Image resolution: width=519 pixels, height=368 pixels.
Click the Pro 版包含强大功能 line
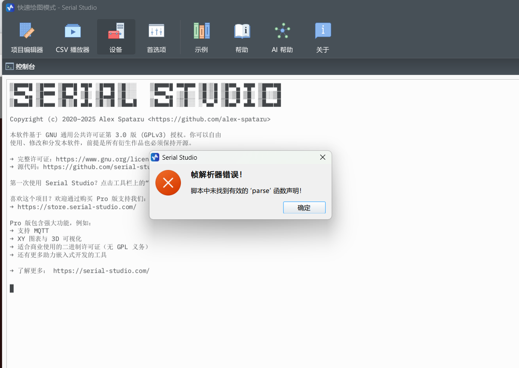click(51, 223)
